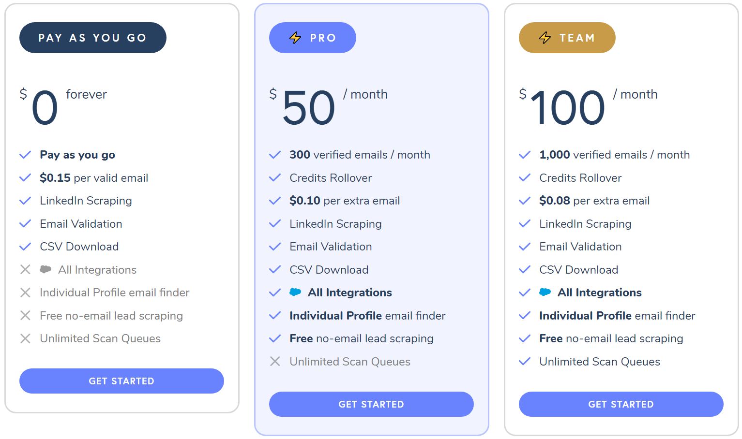Click the checkmark beside 1,000 verified emails

pos(525,155)
